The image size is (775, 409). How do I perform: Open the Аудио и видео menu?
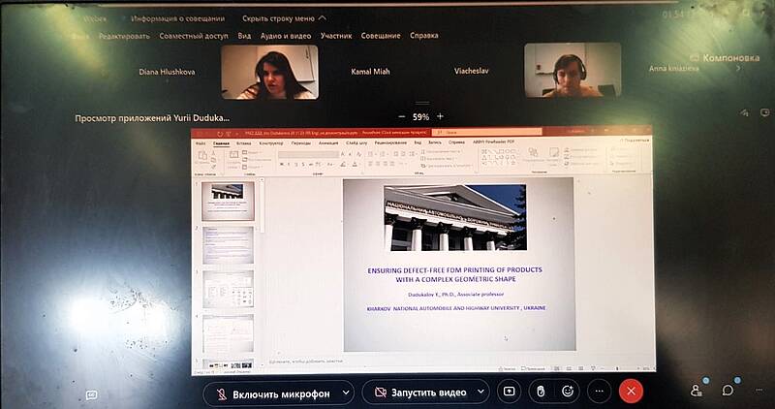(286, 36)
